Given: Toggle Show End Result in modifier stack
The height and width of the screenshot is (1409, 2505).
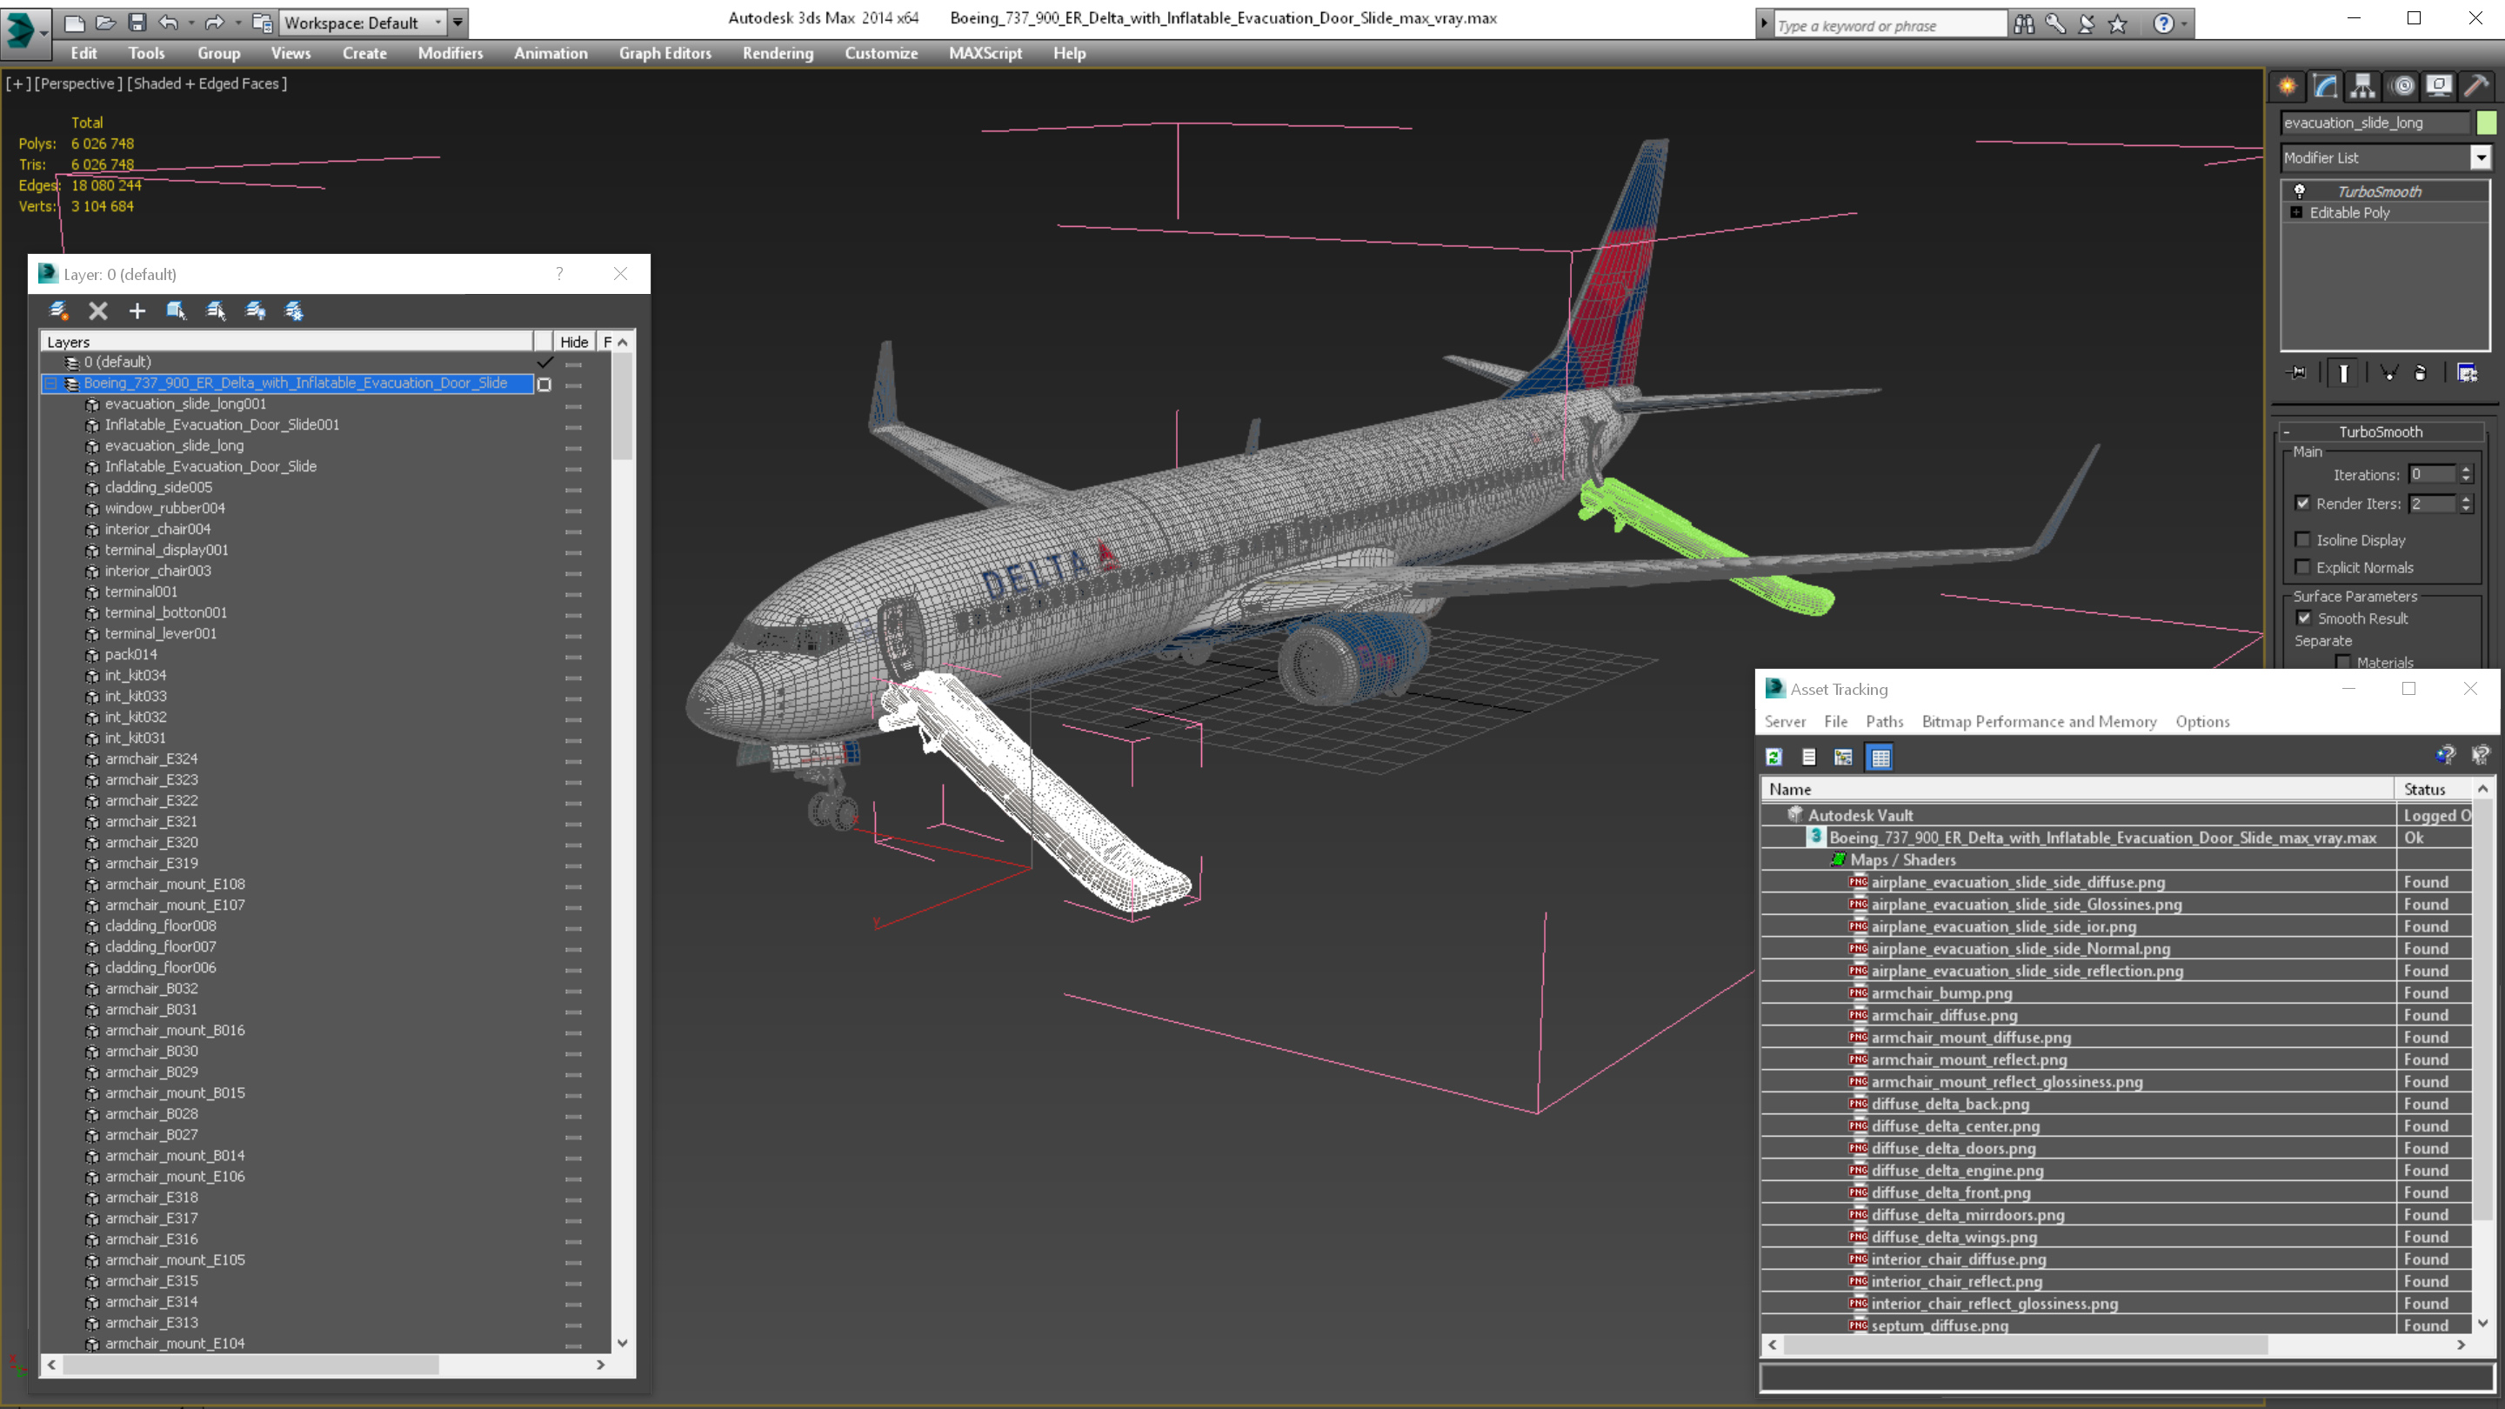Looking at the screenshot, I should click(x=2343, y=373).
